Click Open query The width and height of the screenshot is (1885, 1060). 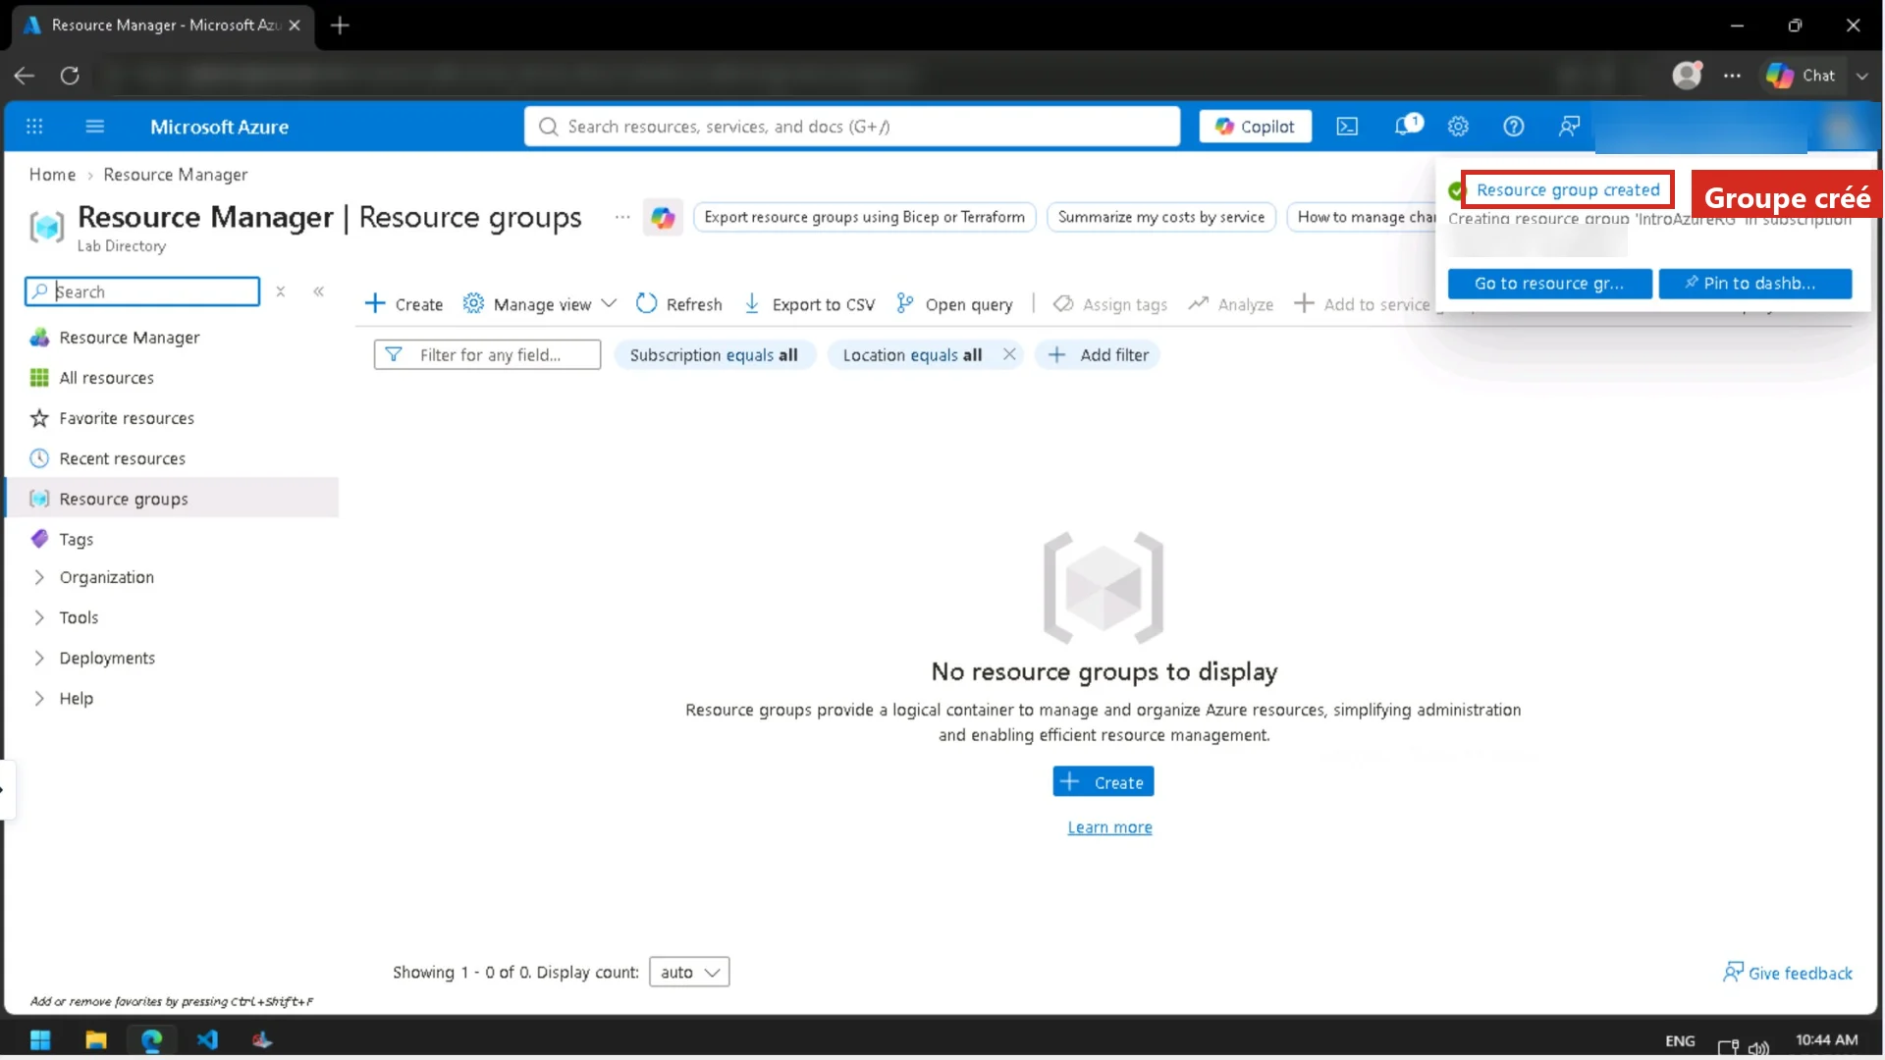954,304
